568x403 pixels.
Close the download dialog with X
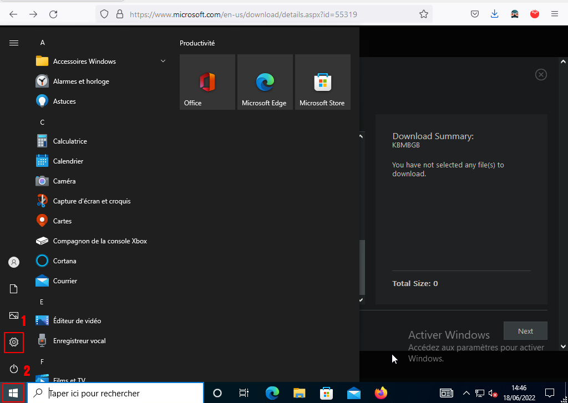coord(541,74)
